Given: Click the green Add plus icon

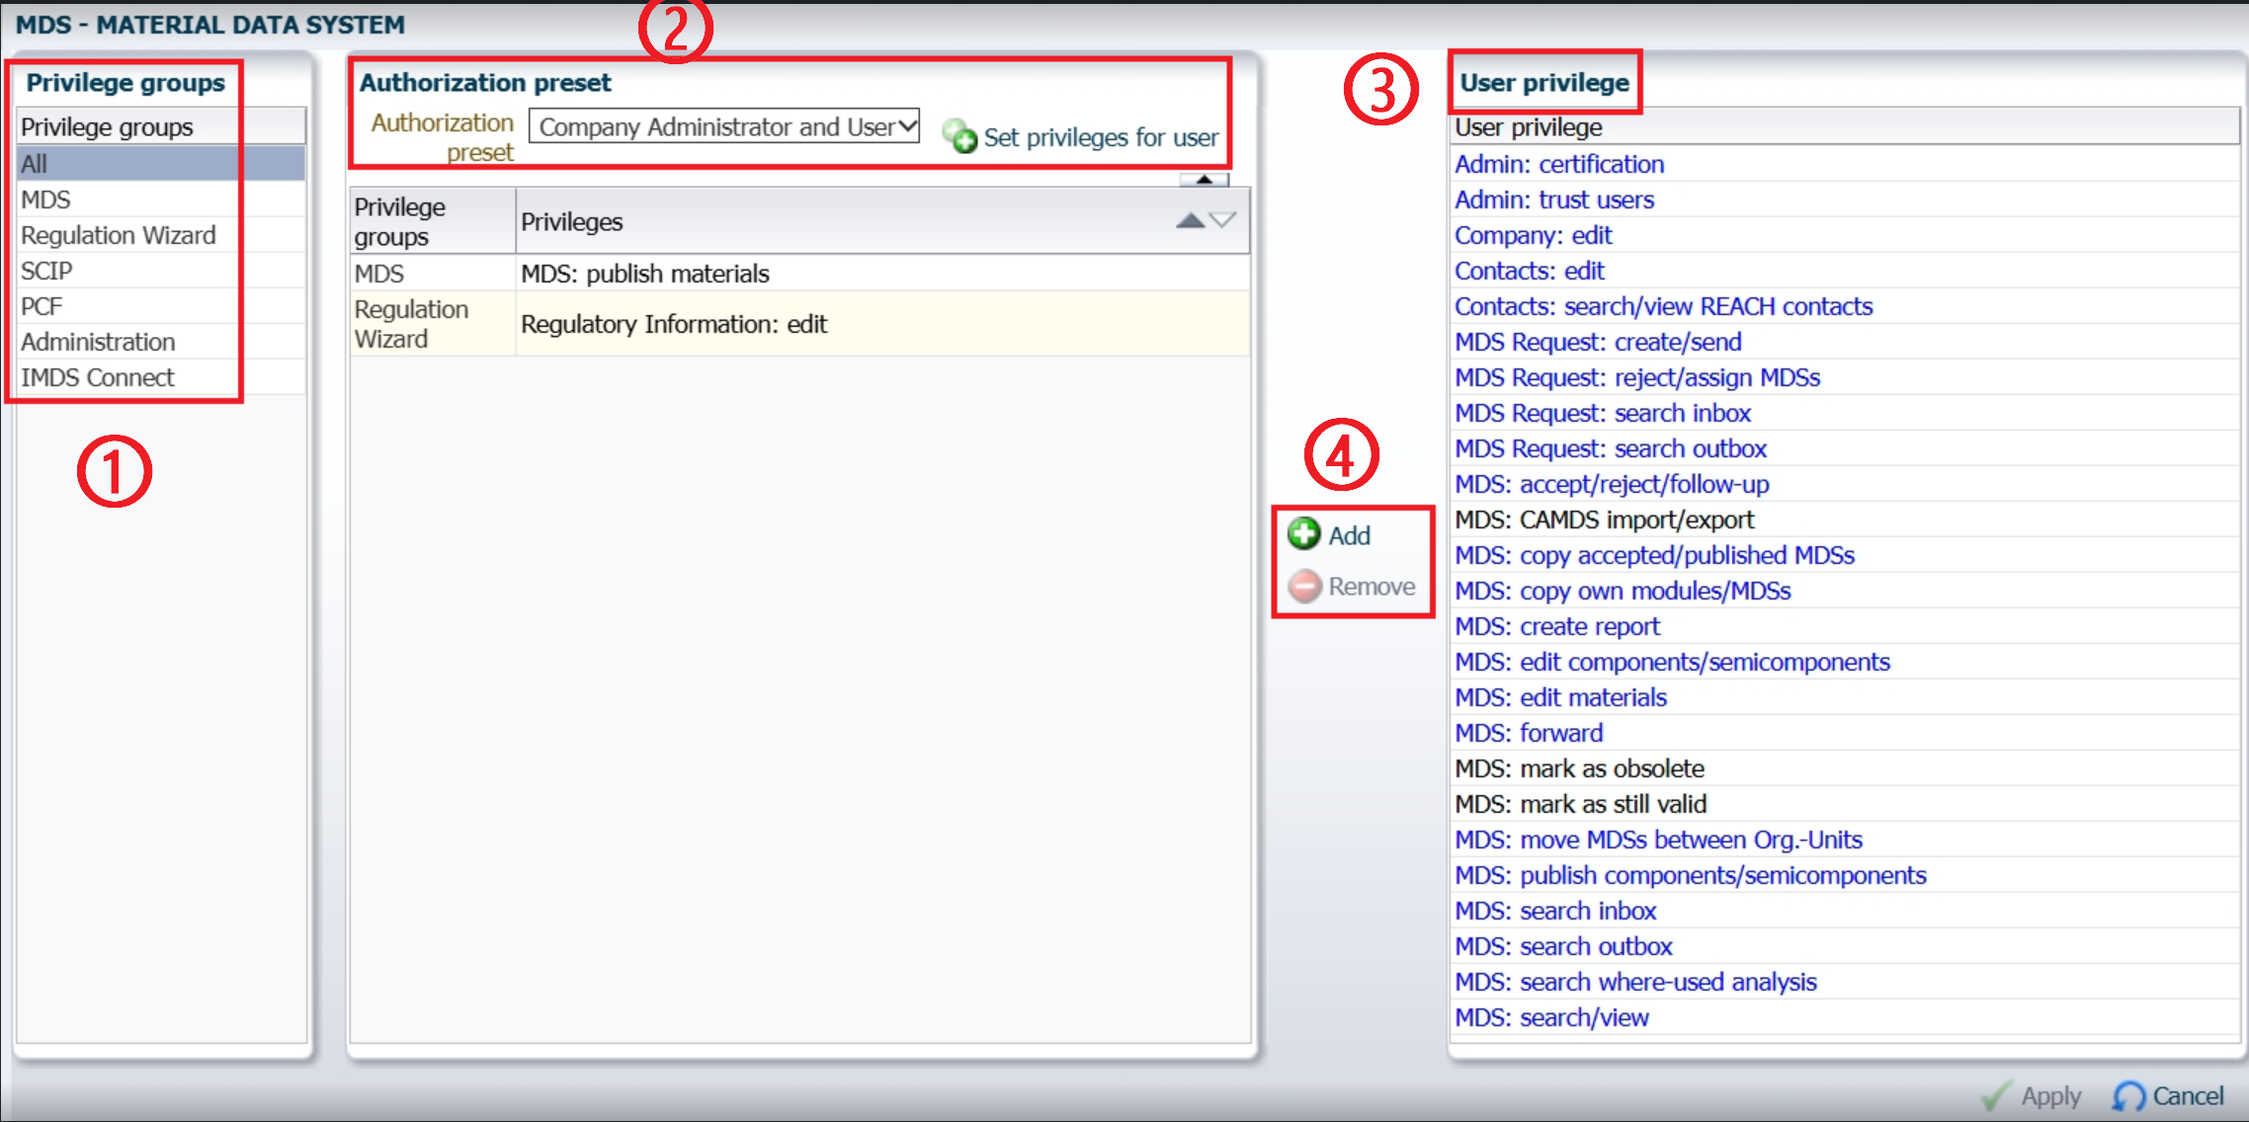Looking at the screenshot, I should pos(1303,534).
